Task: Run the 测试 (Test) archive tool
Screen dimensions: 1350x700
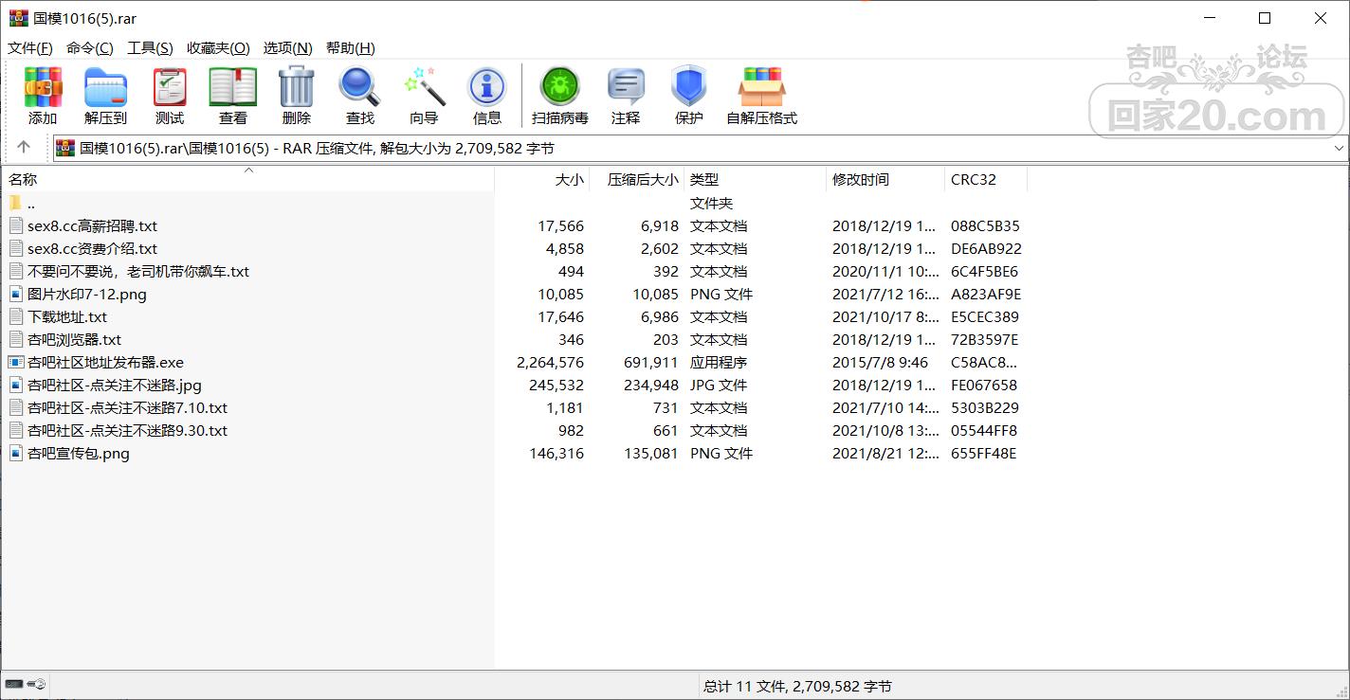Action: point(170,96)
